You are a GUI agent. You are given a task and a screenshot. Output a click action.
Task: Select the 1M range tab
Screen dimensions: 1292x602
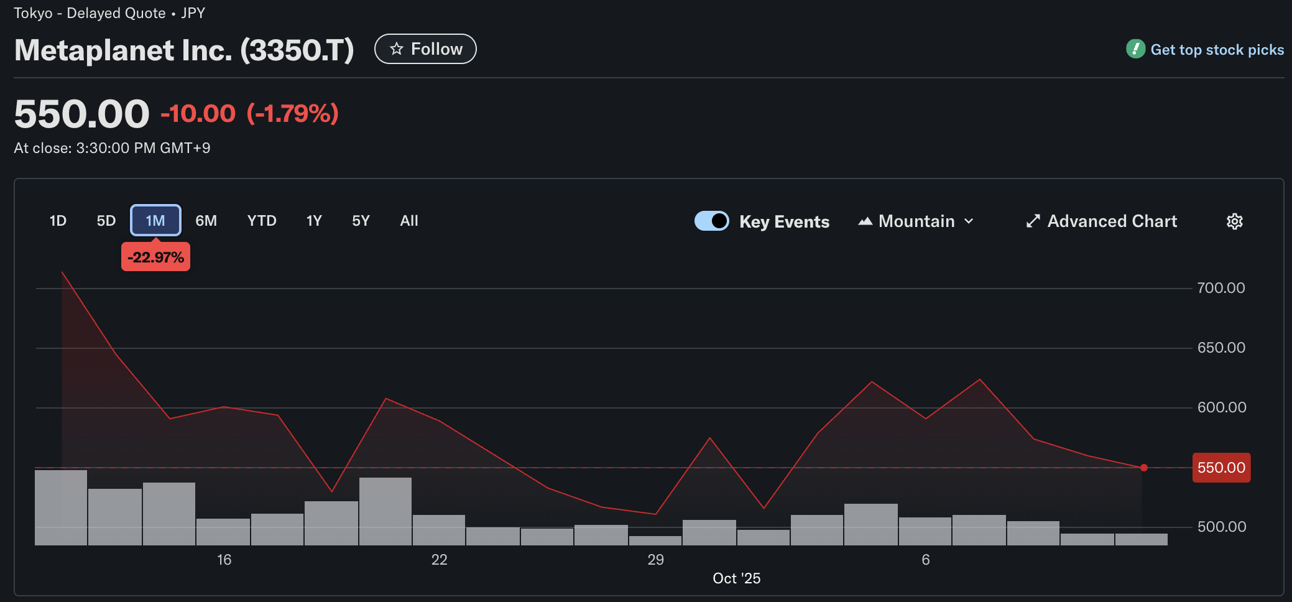tap(155, 221)
